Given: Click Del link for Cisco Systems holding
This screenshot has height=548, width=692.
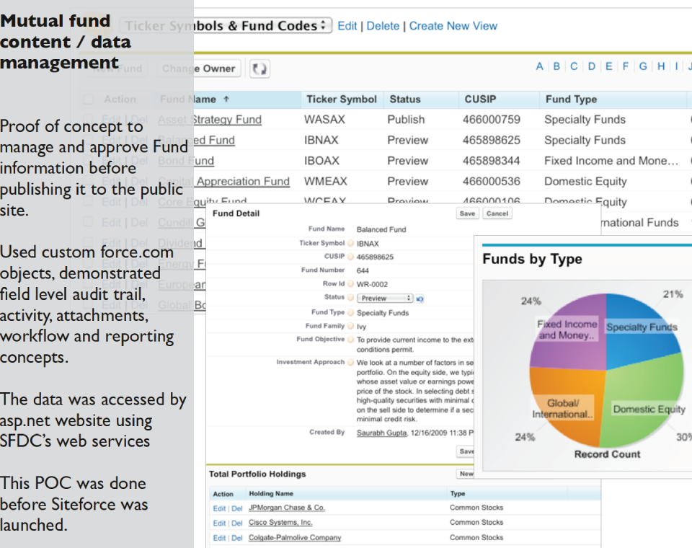Looking at the screenshot, I should pyautogui.click(x=237, y=523).
